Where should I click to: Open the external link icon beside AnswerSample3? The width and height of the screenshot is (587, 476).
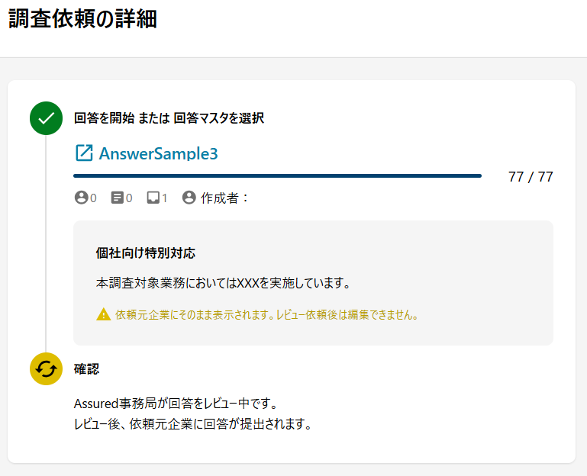coord(84,153)
